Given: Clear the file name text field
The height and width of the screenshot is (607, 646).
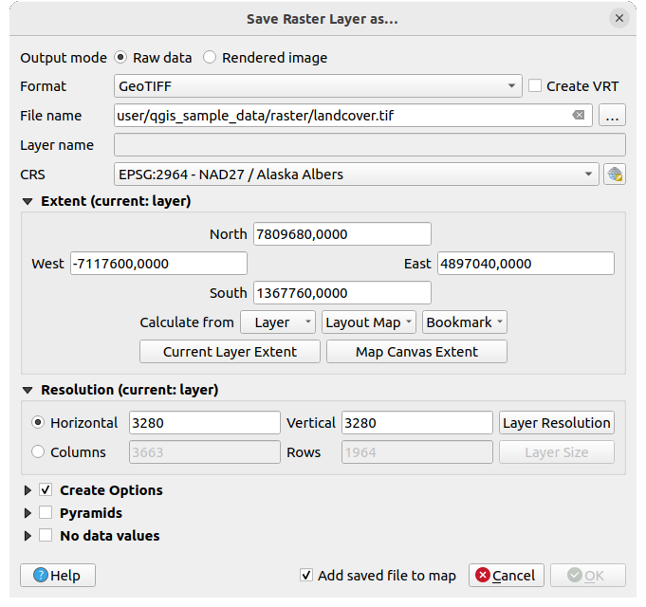Looking at the screenshot, I should (x=578, y=116).
